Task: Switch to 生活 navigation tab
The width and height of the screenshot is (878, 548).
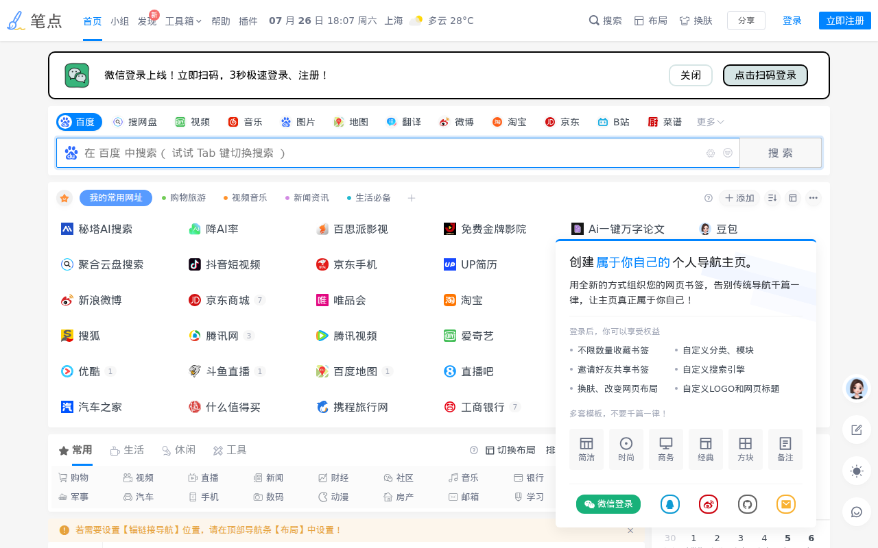Action: [x=127, y=450]
